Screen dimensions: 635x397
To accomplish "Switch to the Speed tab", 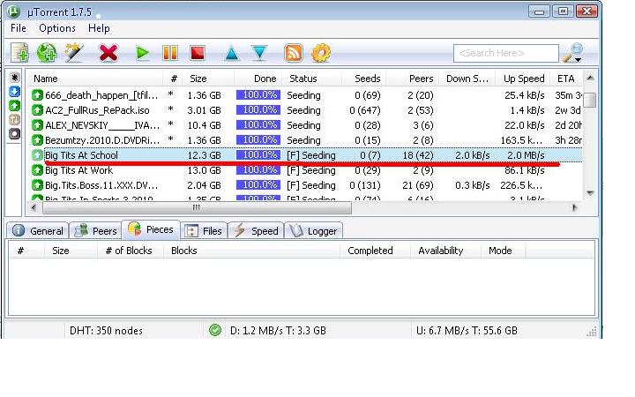I will pyautogui.click(x=256, y=231).
